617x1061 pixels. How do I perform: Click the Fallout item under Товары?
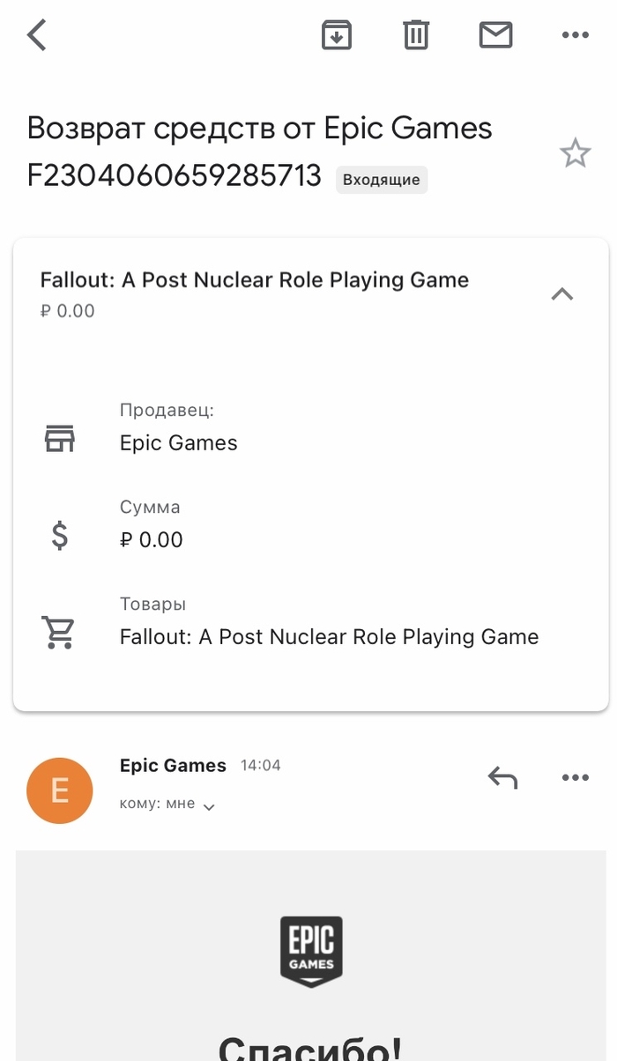[329, 637]
